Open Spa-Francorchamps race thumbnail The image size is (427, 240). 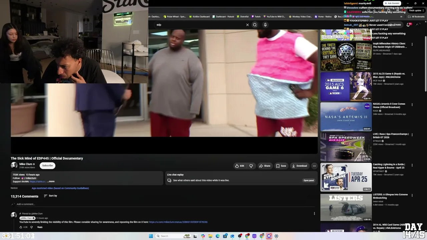tap(346, 147)
